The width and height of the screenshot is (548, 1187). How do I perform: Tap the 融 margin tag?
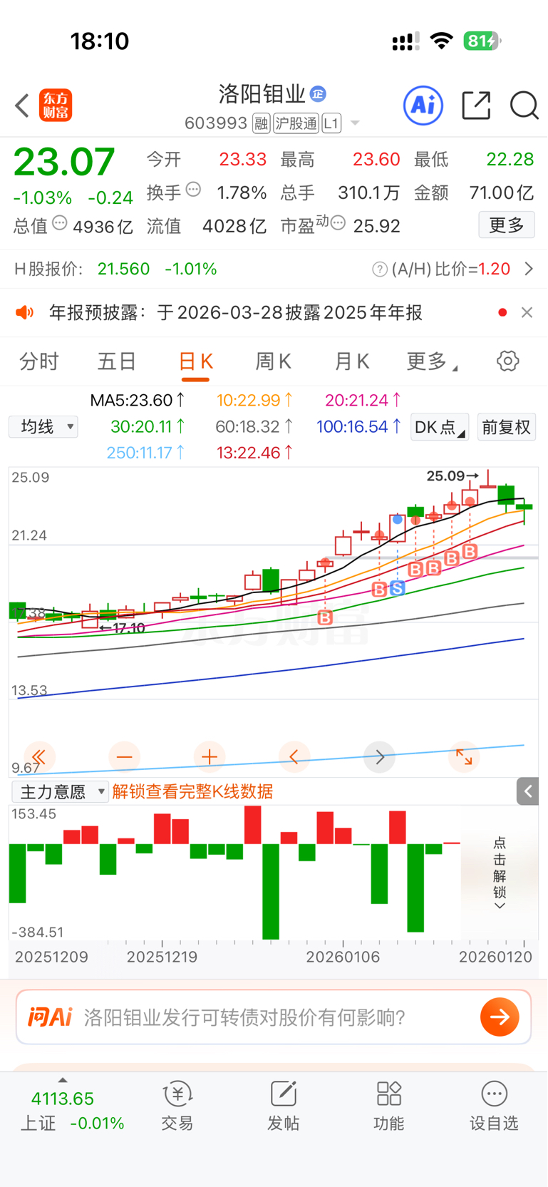click(261, 123)
